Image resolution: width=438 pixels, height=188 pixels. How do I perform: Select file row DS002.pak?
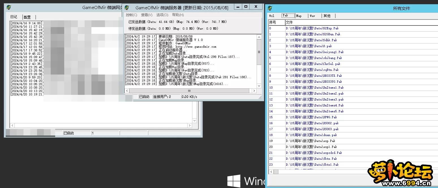(x=353, y=123)
